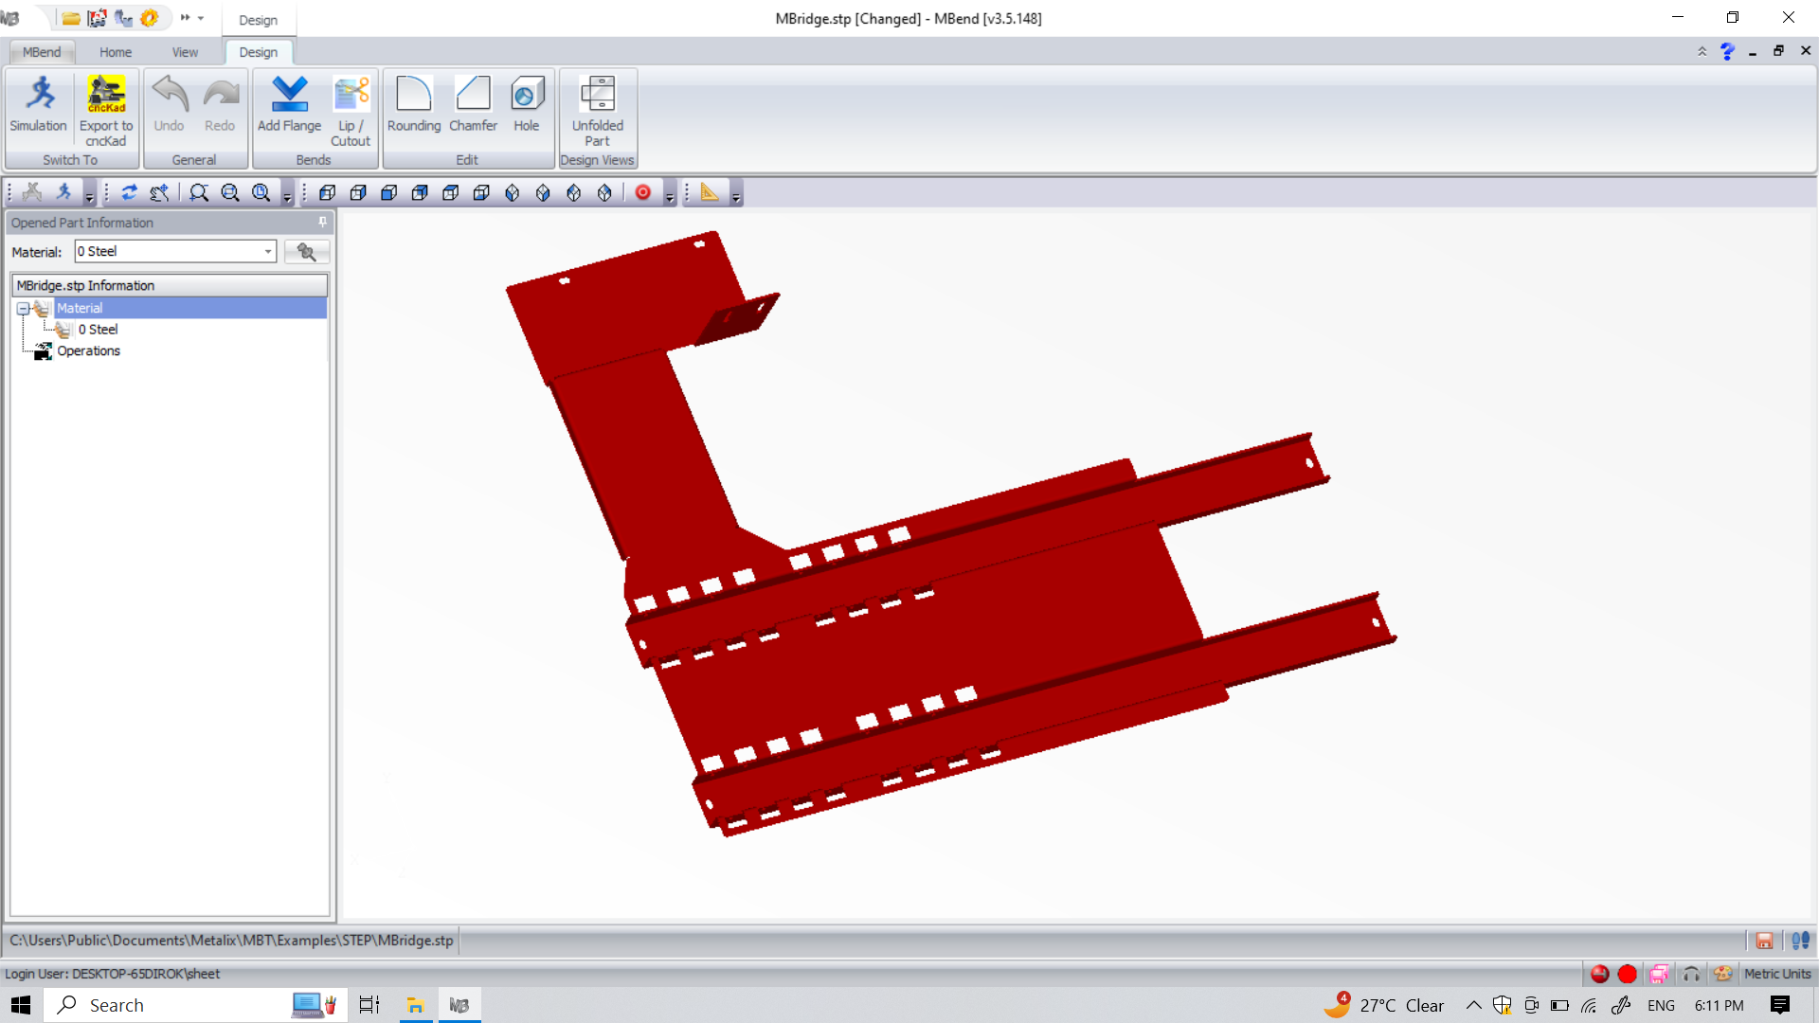The height and width of the screenshot is (1023, 1819).
Task: Select the Operations tree item
Action: tap(88, 350)
